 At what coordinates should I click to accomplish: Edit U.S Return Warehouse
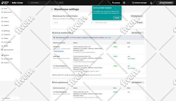coord(129,92)
